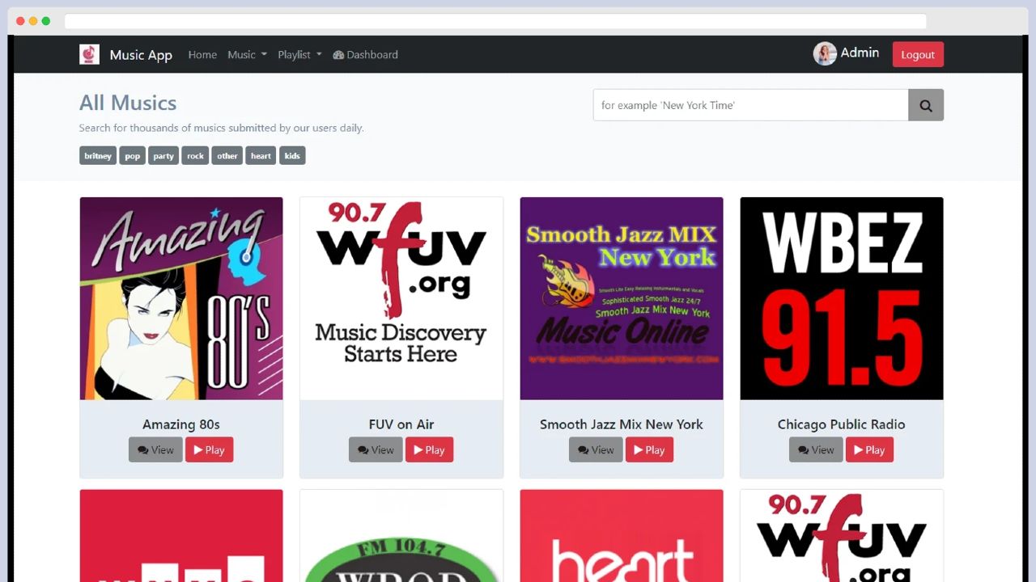Filter by the party tag
The width and height of the screenshot is (1036, 582).
click(163, 155)
